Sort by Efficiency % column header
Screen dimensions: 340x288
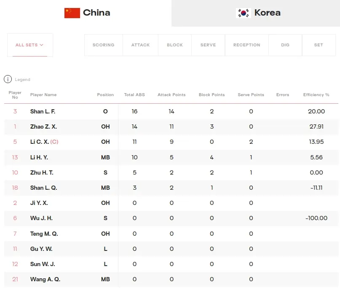click(x=316, y=94)
